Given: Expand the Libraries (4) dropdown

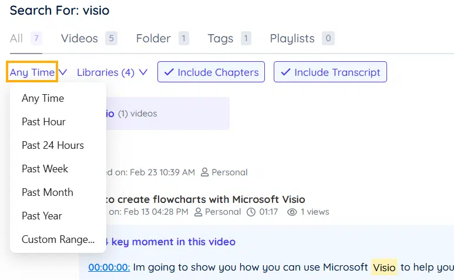Looking at the screenshot, I should point(112,72).
